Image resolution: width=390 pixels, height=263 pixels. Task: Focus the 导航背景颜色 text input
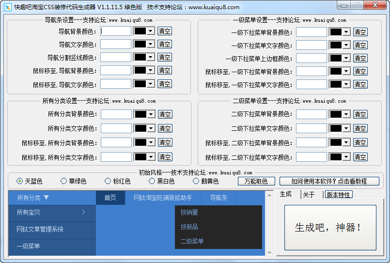point(116,31)
